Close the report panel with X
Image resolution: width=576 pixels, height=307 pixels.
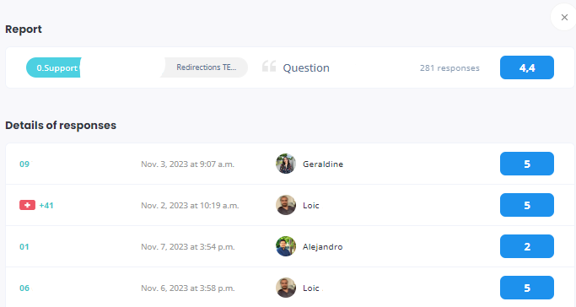(x=564, y=17)
